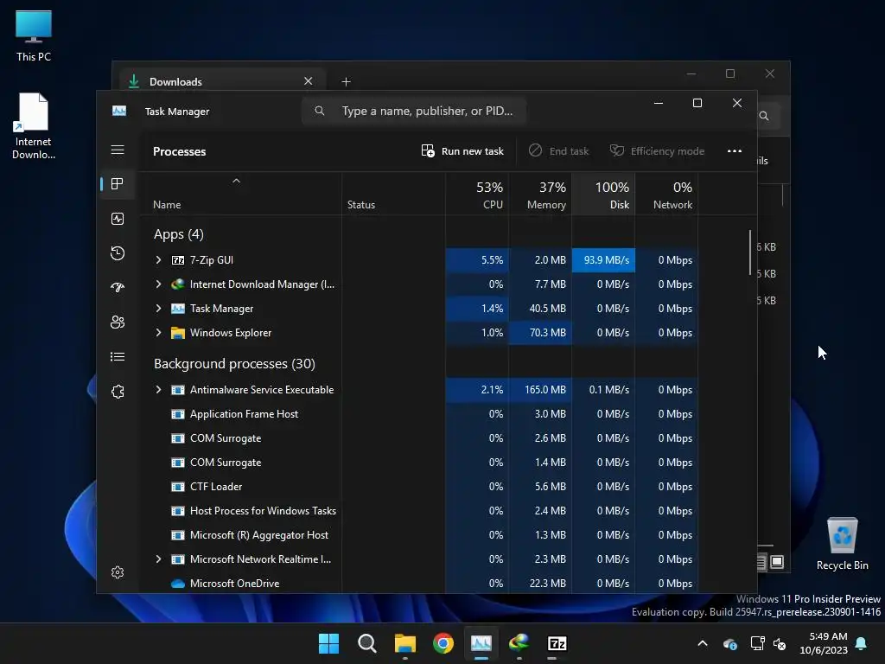Open the Performance page sidebar icon
This screenshot has height=664, width=885.
point(118,219)
